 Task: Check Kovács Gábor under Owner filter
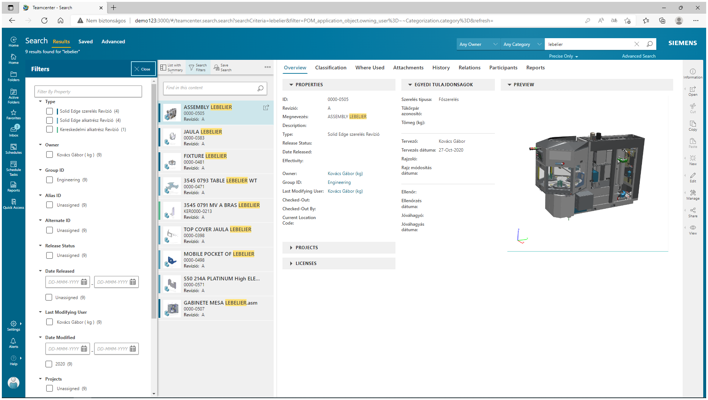tap(50, 155)
